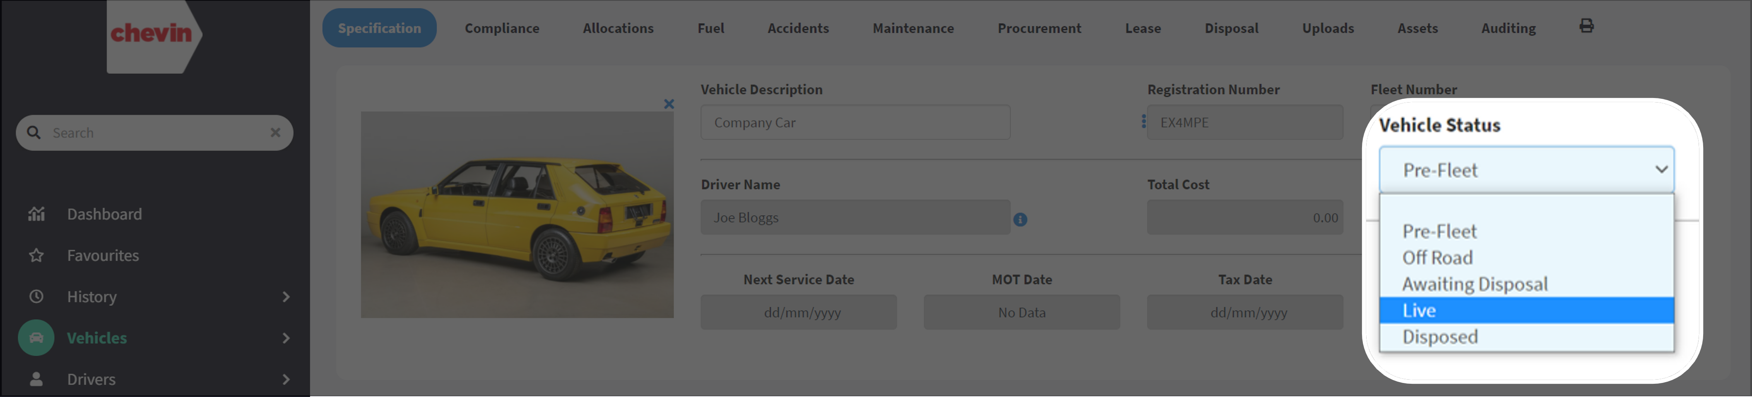
Task: Open Dashboard from sidebar
Action: pos(104,214)
